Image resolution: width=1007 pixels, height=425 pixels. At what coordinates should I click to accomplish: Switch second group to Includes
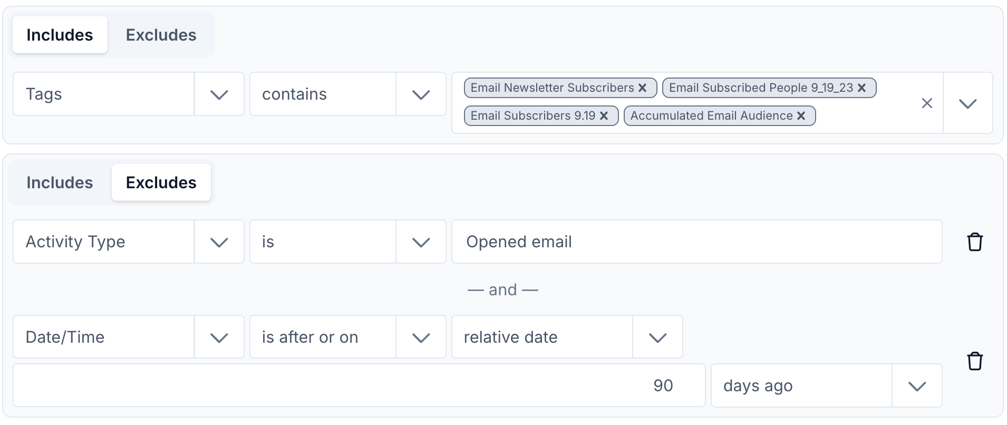60,183
